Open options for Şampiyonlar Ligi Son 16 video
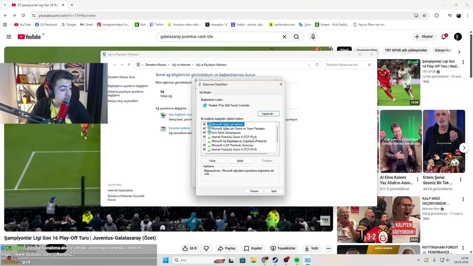 (463, 62)
